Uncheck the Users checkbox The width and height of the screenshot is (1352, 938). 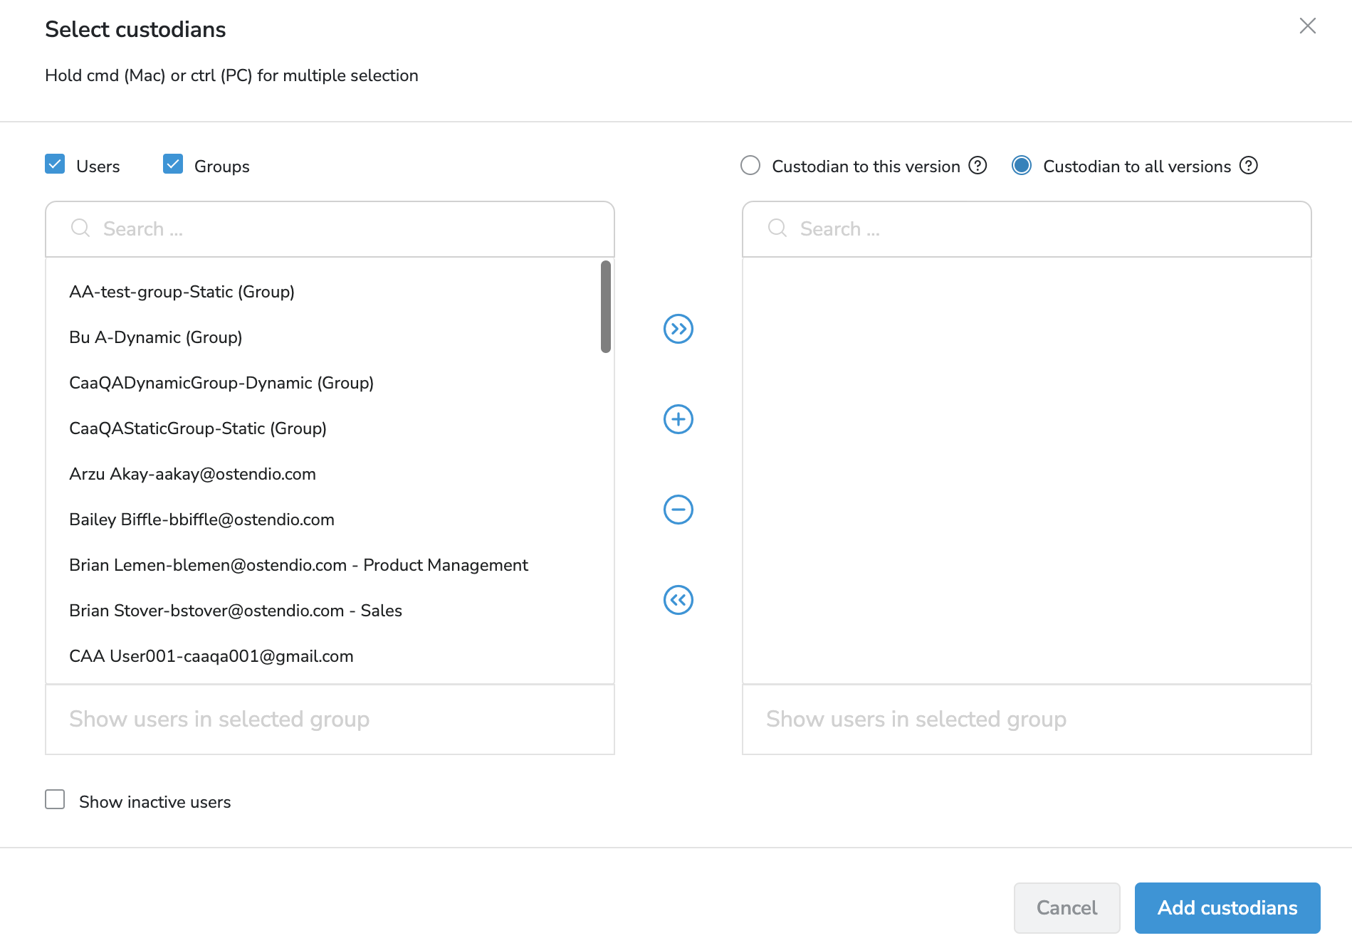point(55,164)
